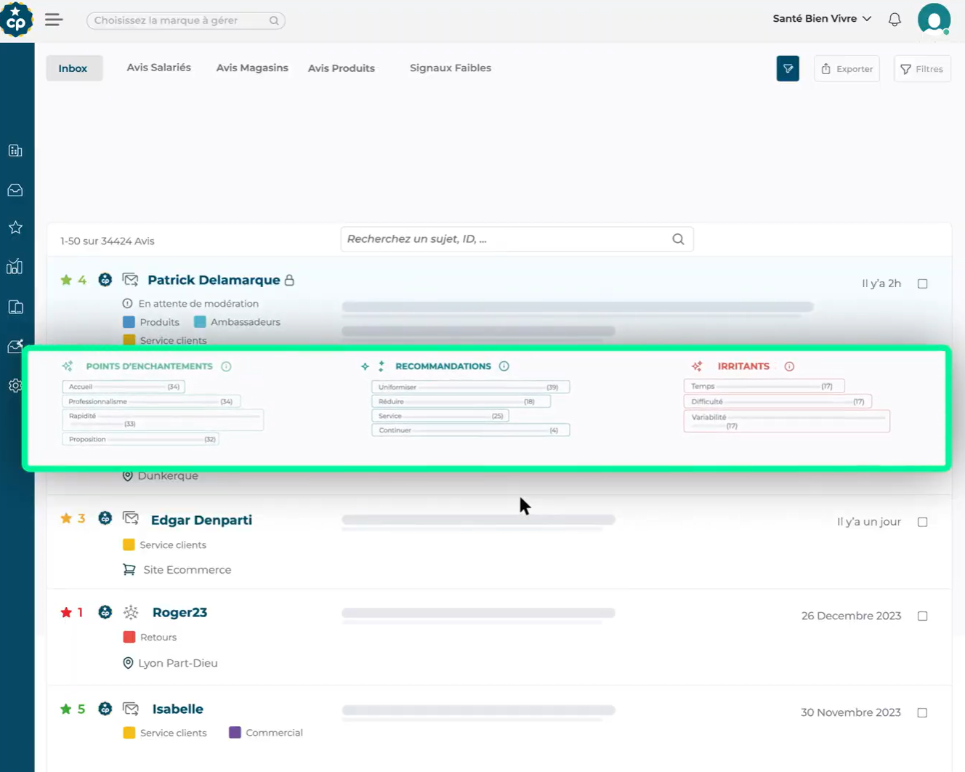The height and width of the screenshot is (772, 965).
Task: Open the Santé Bien Vivre dropdown
Action: click(822, 18)
